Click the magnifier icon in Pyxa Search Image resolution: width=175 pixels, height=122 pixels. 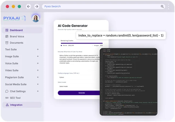point(162,7)
